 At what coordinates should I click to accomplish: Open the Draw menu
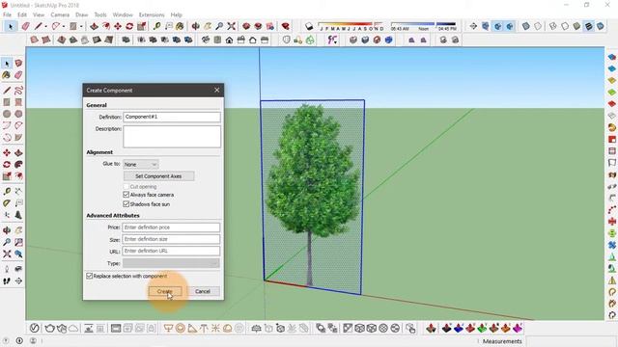pyautogui.click(x=81, y=14)
